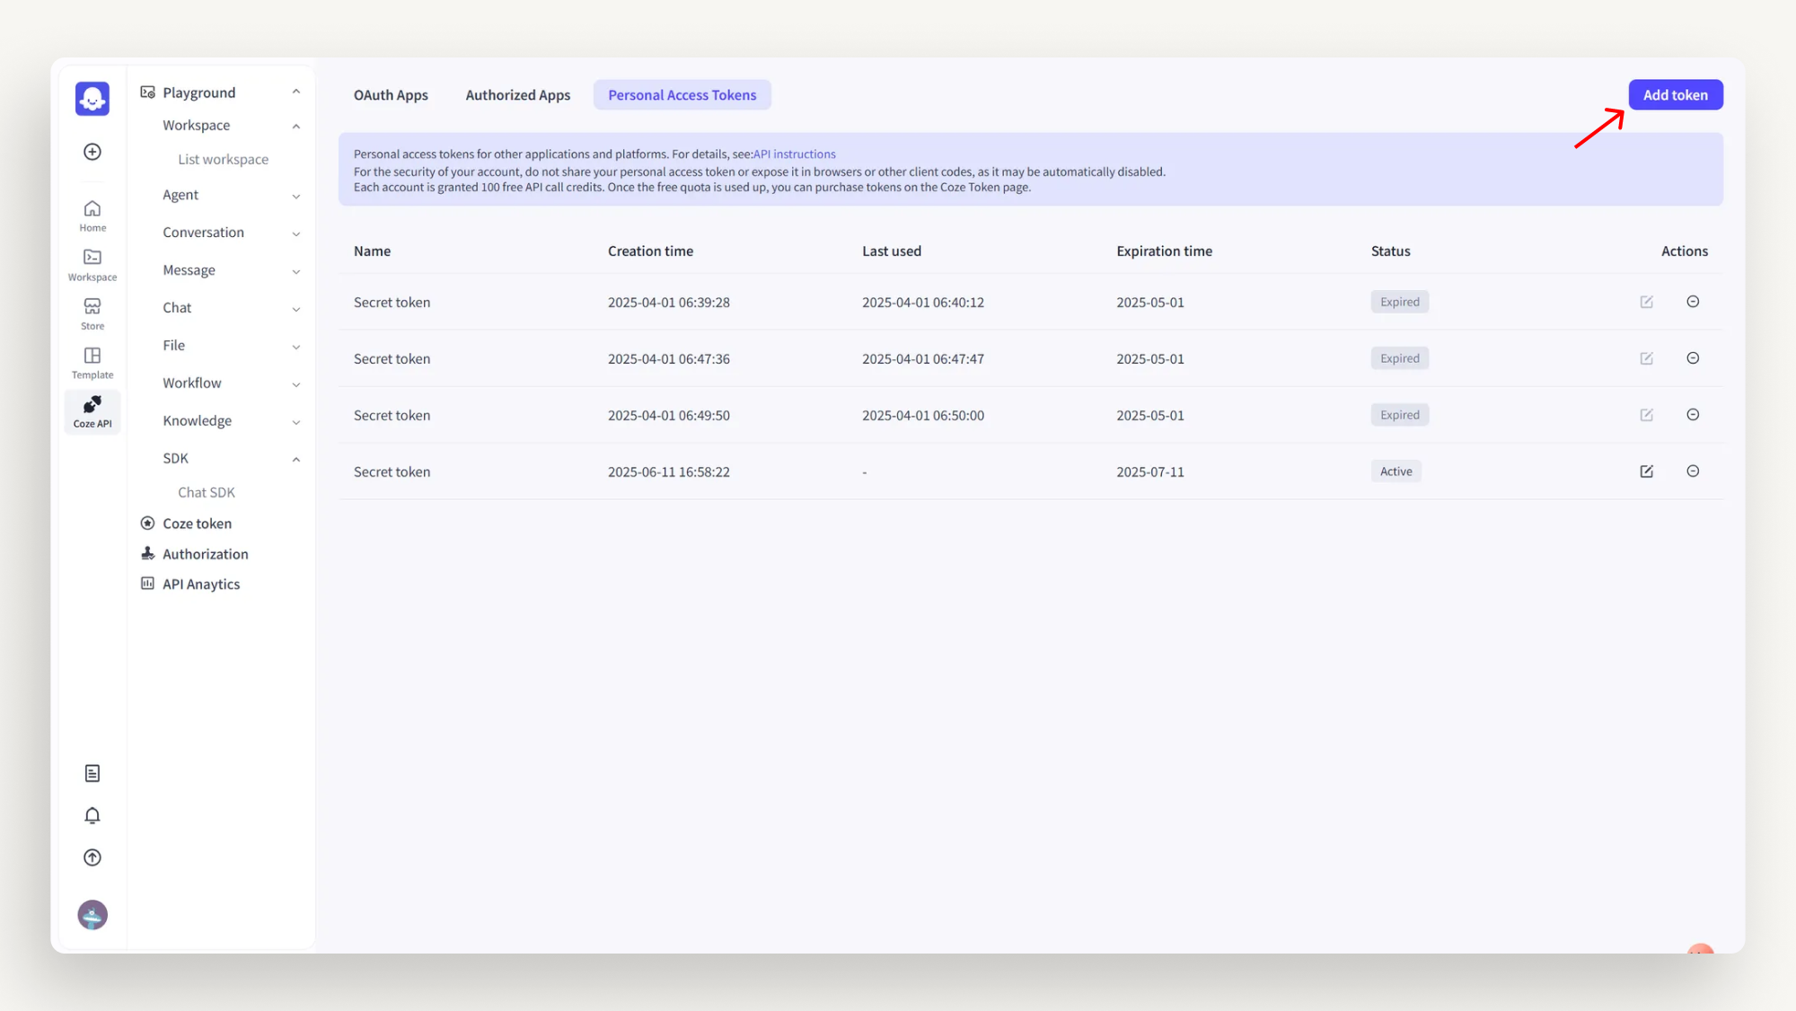
Task: Open the API instructions link
Action: [794, 154]
